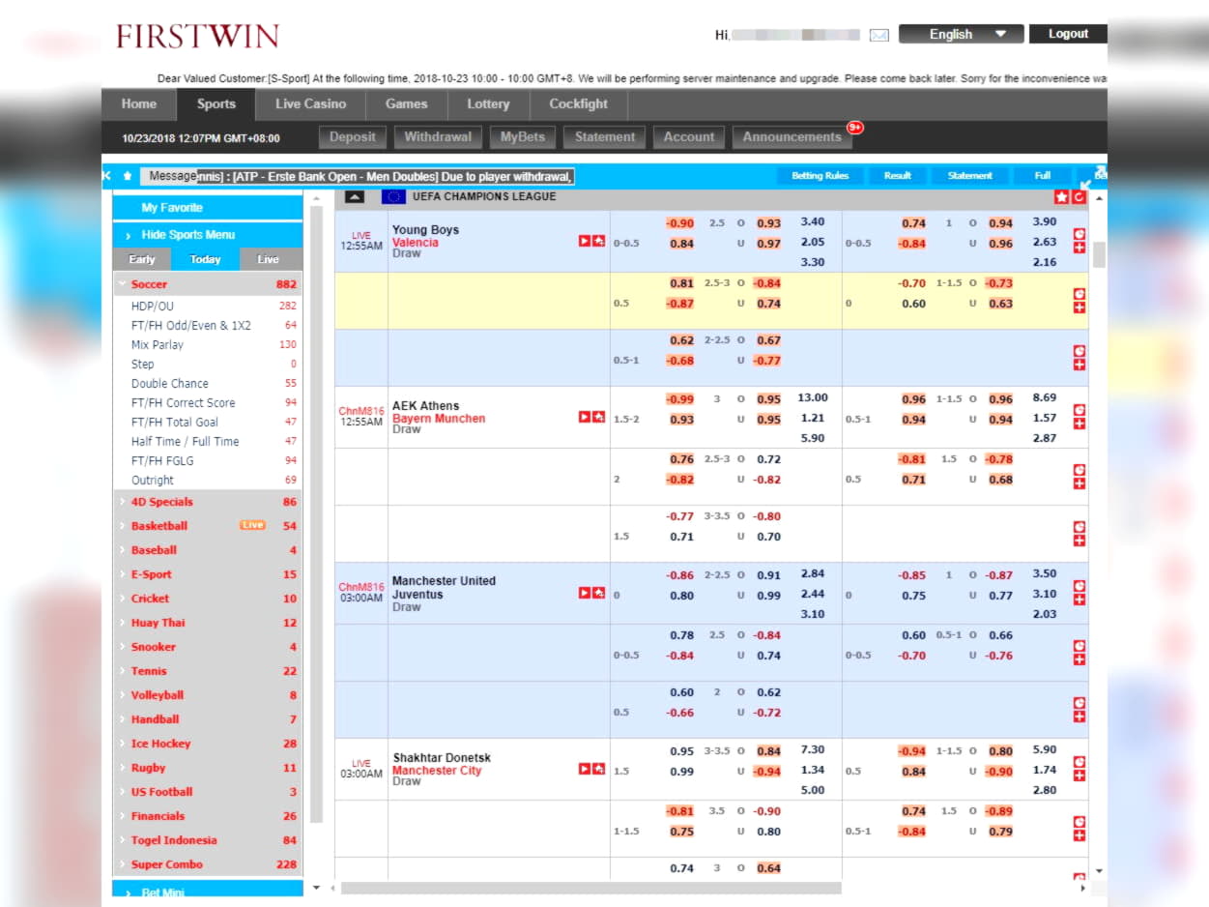Click the Manchester United team name

pos(444,581)
